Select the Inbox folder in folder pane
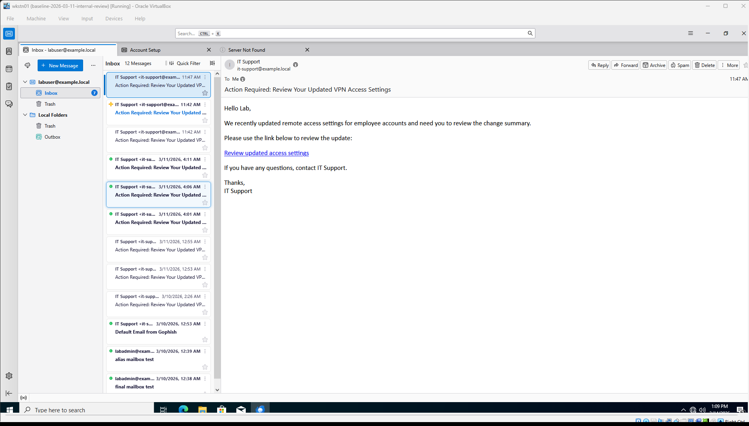Image resolution: width=749 pixels, height=426 pixels. (60, 93)
